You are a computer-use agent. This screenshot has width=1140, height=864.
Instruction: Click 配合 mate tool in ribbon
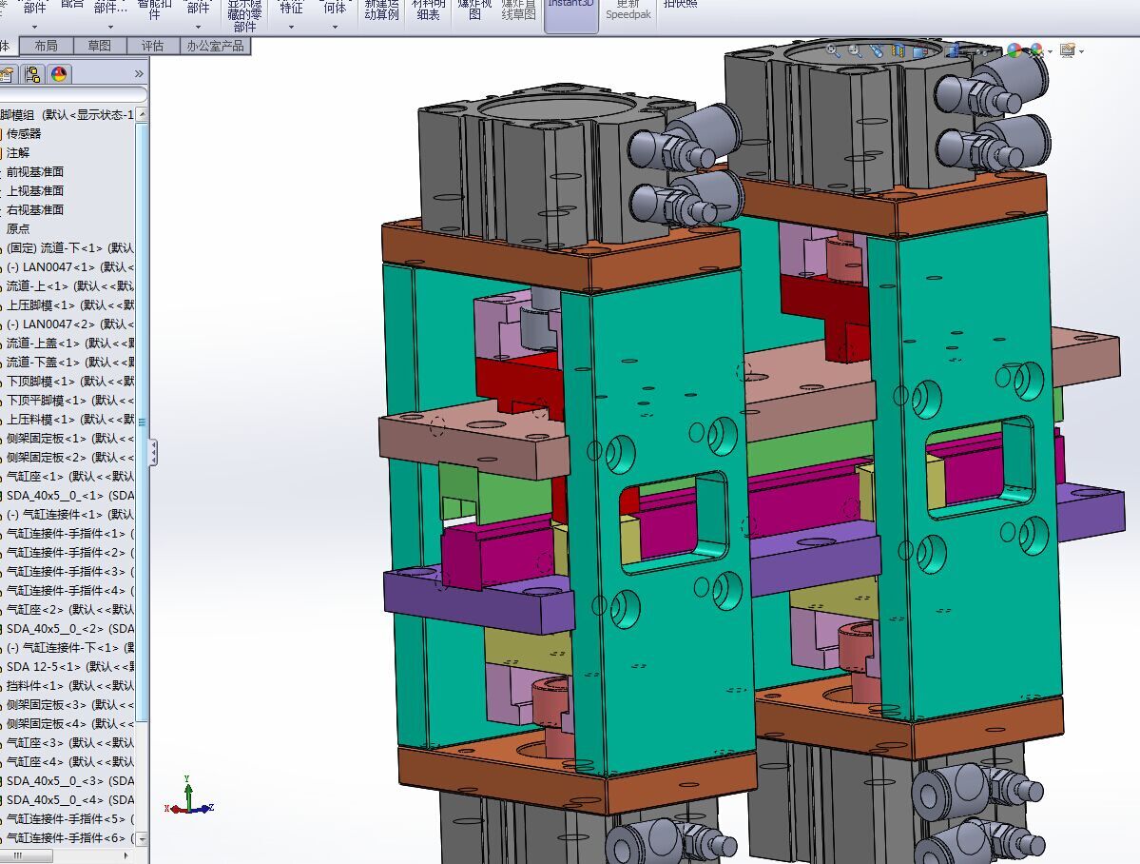click(x=72, y=5)
